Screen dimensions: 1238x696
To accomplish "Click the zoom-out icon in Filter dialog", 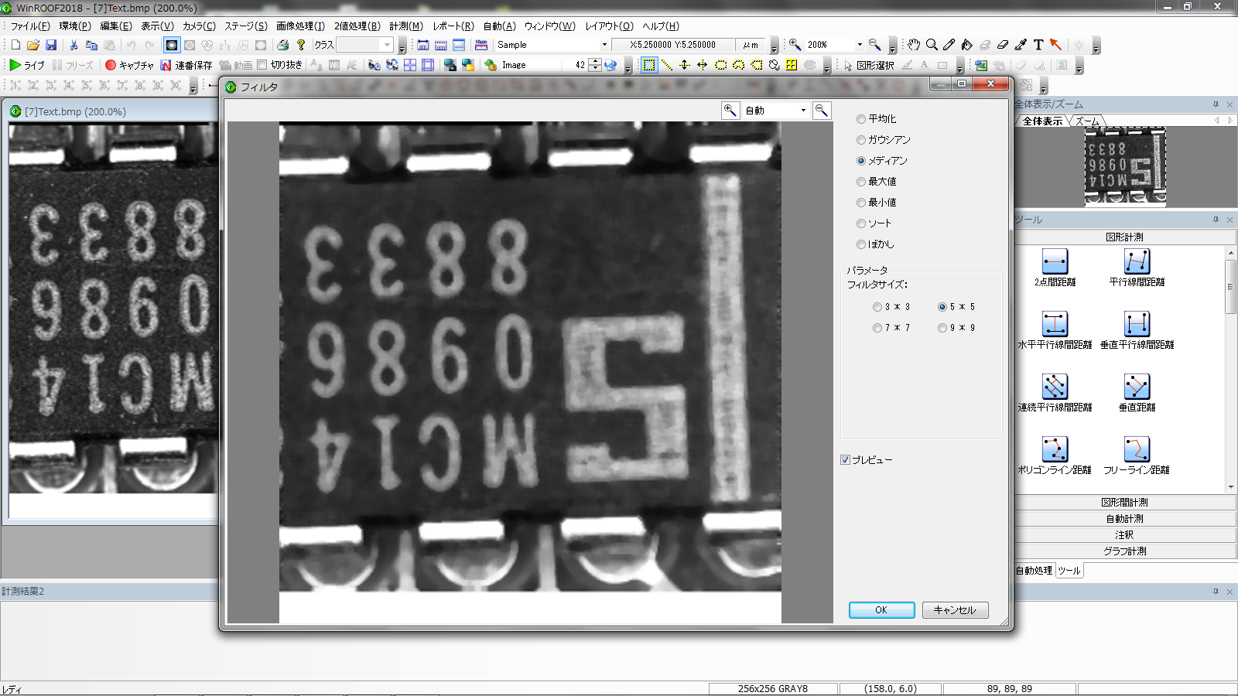I will click(822, 111).
